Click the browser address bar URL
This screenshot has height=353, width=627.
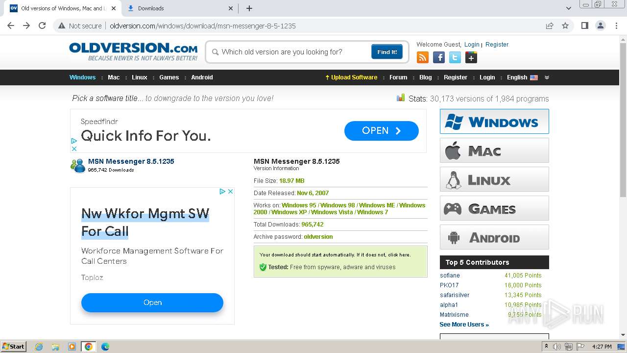203,26
